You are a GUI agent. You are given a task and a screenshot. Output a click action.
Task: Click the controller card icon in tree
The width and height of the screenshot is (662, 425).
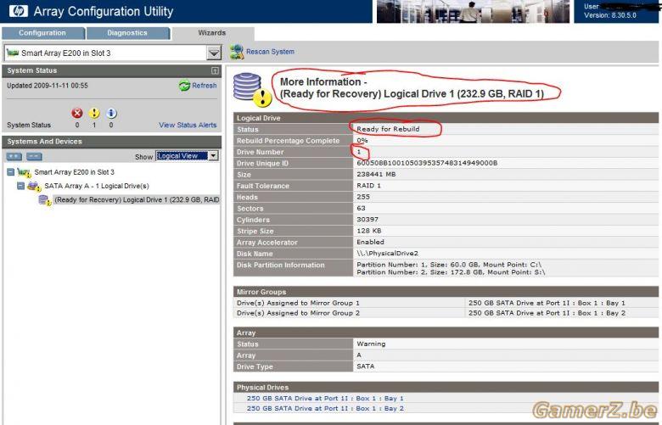pos(24,172)
